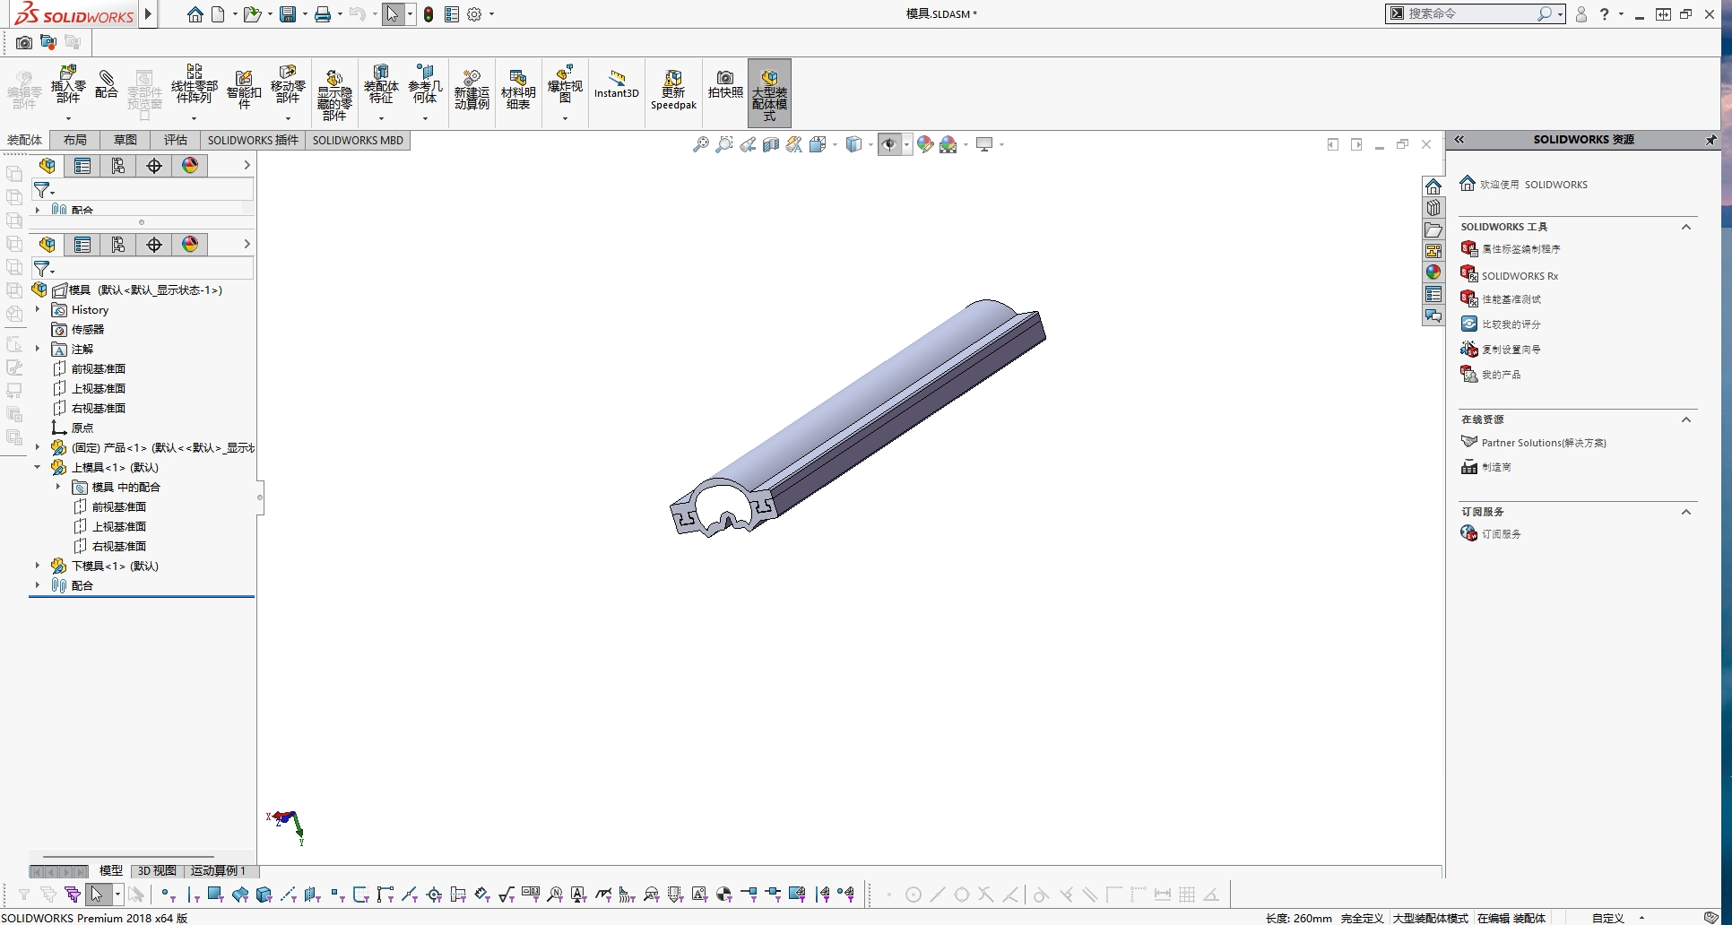This screenshot has height=925, width=1732.
Task: Pin the SOLIDWORKS Resources pane
Action: coord(1710,140)
